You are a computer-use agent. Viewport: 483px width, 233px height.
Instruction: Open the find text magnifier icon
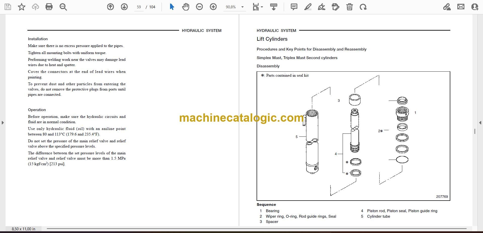(x=63, y=7)
